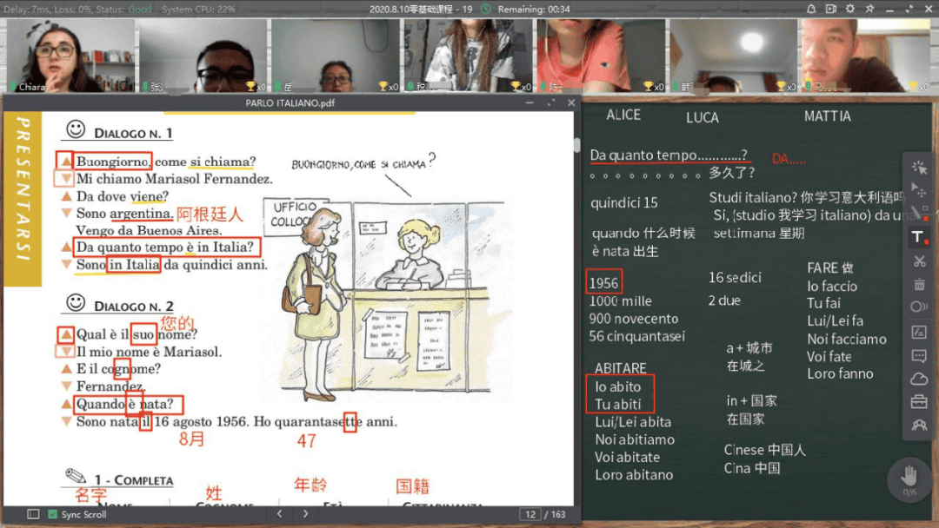Open the participants group icon

(x=919, y=426)
